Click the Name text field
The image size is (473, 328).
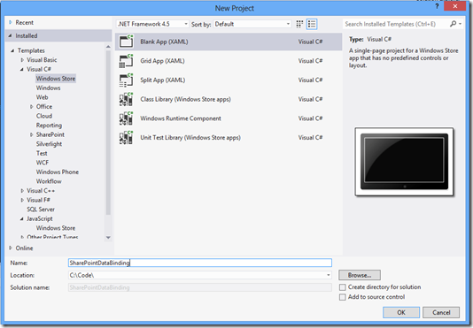coord(200,263)
